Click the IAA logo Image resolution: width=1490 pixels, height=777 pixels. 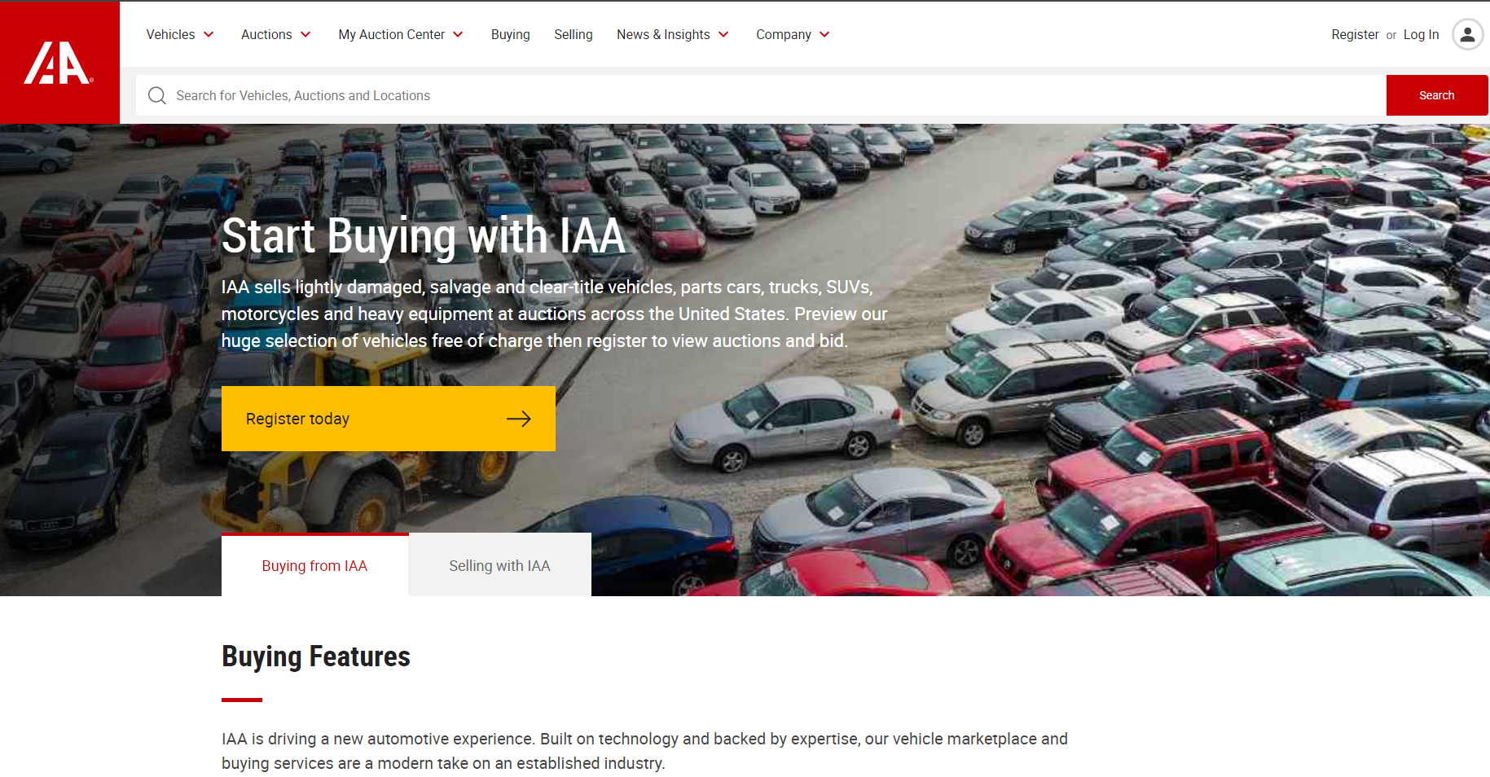point(59,63)
